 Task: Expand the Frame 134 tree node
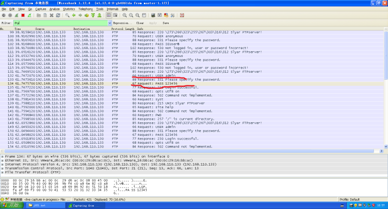click(x=2, y=156)
